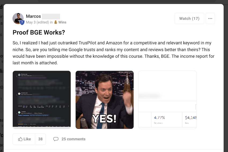Click the Watch (17) button
Viewport: 228px width, 152px height.
[189, 19]
